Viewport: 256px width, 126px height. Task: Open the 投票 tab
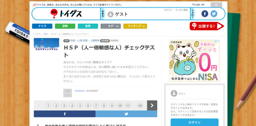pos(88,26)
